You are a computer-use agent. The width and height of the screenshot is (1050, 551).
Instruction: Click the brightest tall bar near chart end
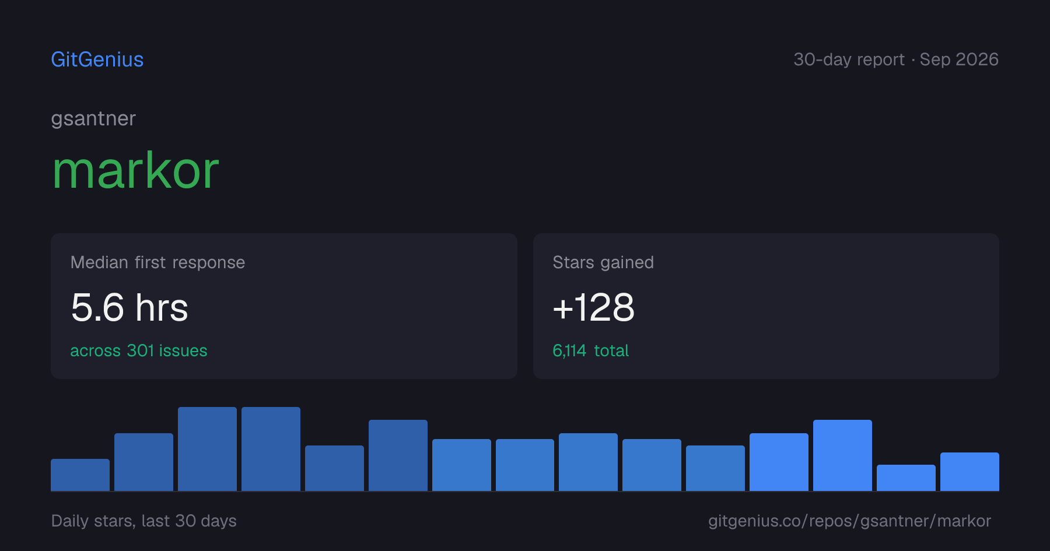842,455
